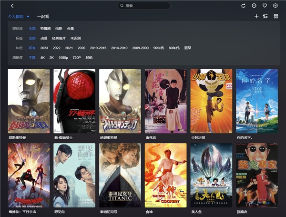
Task: Click the 美人鱼 title text
Action: click(x=196, y=212)
